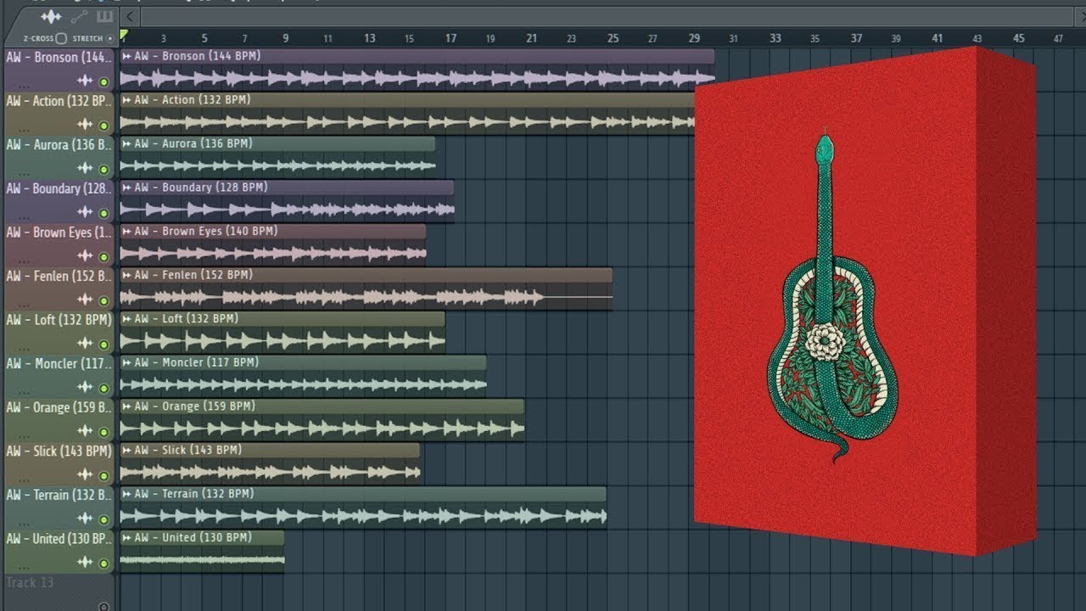
Task: Open the Moncler clip menu arrow
Action: pyautogui.click(x=126, y=362)
